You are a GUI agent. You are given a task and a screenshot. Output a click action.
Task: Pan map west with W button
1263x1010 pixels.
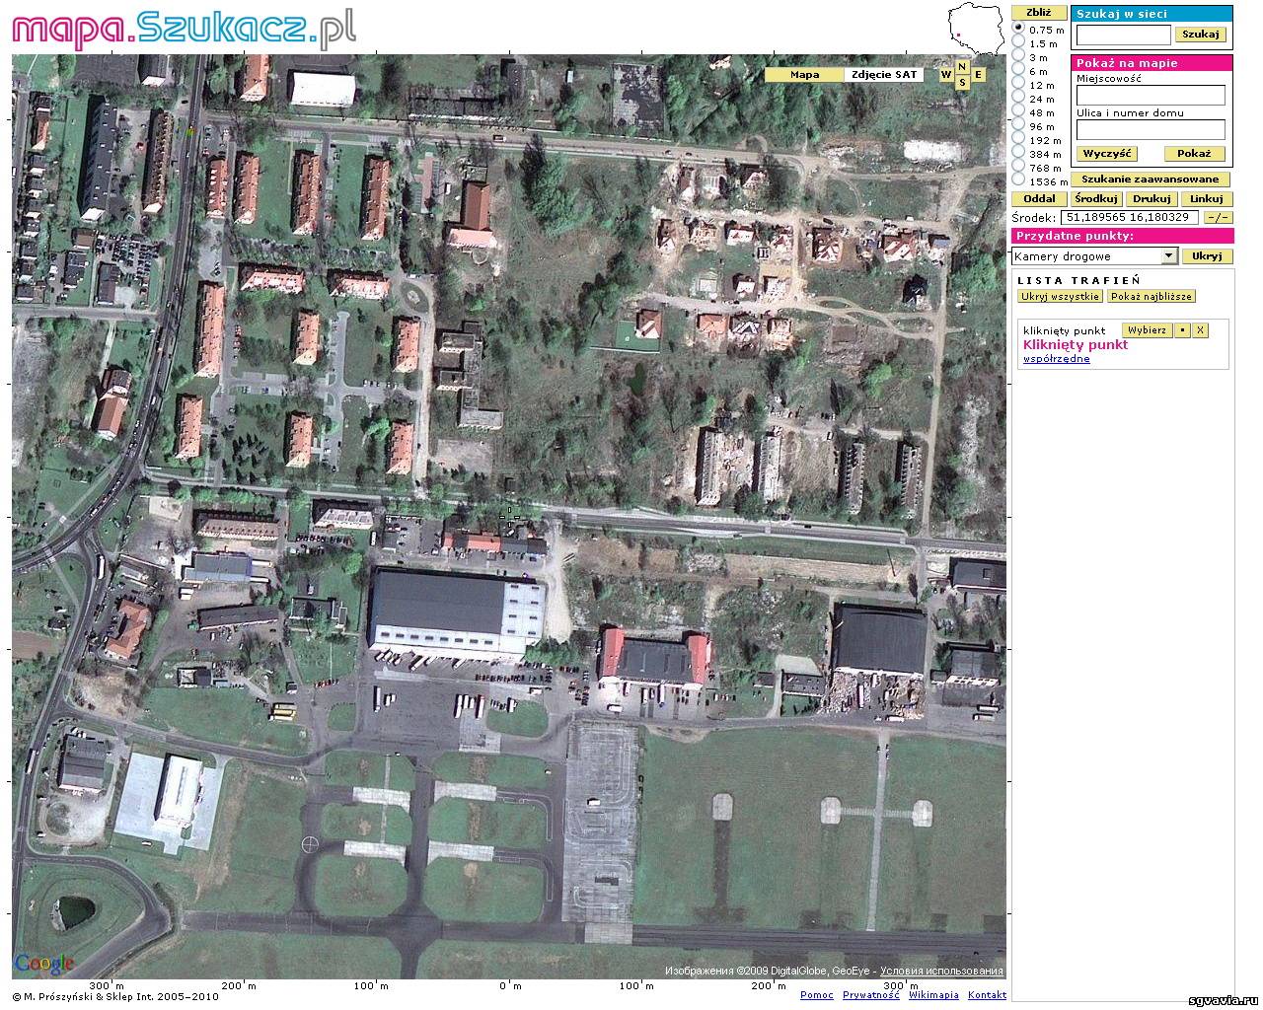946,75
